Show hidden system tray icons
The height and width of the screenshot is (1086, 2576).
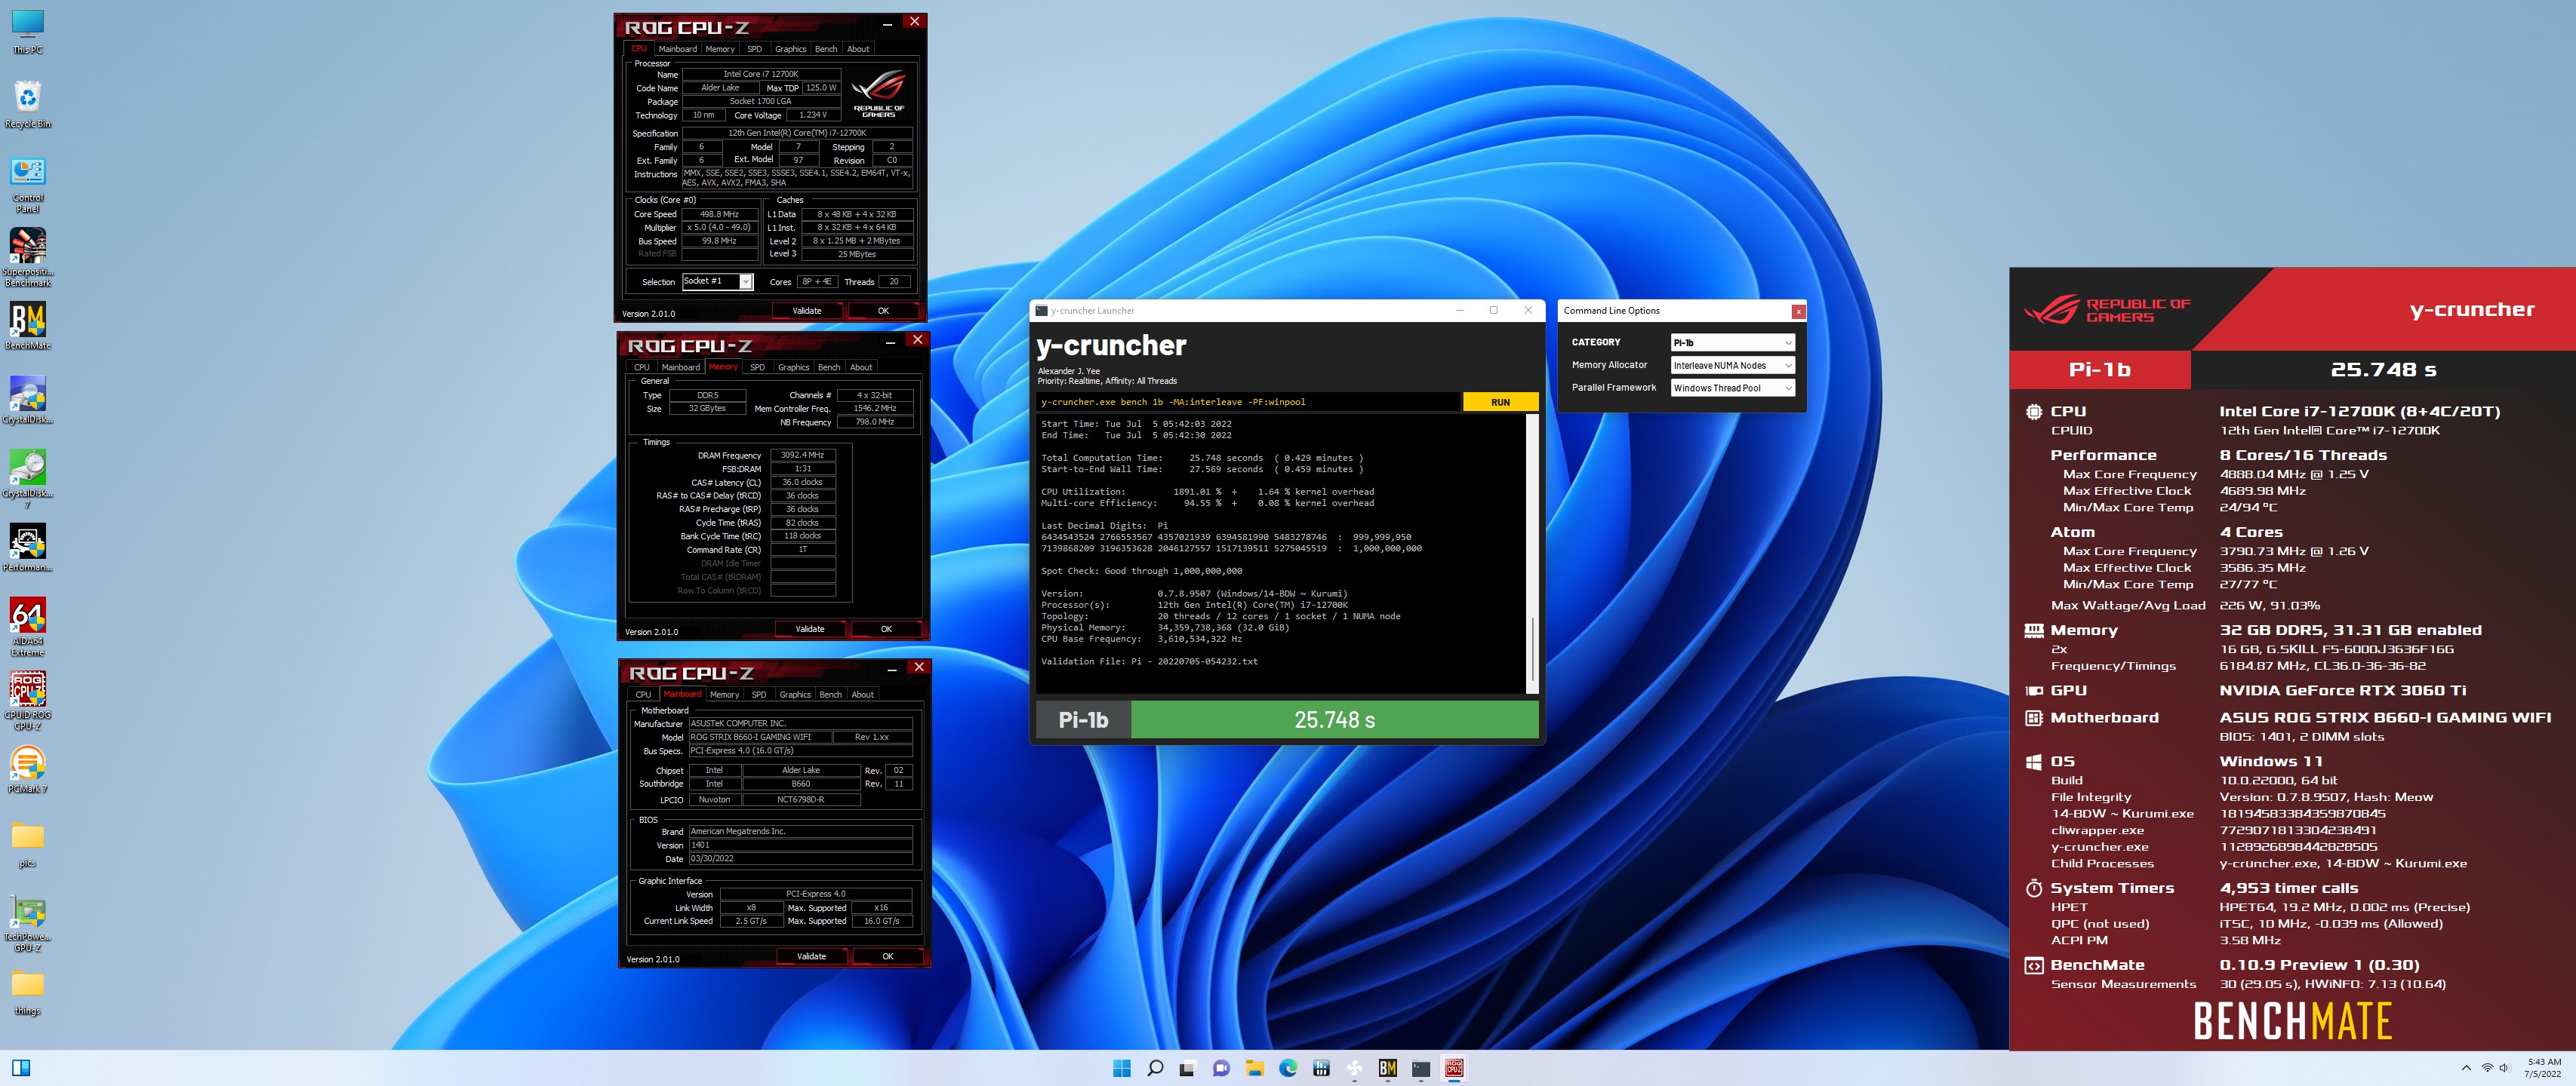click(2466, 1068)
